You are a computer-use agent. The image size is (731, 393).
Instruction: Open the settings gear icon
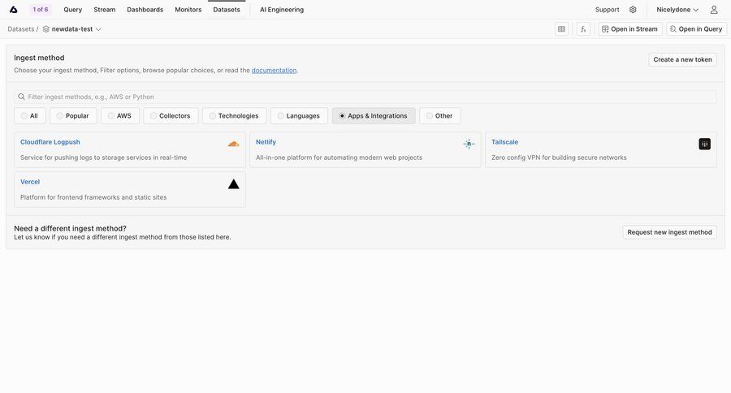point(633,9)
